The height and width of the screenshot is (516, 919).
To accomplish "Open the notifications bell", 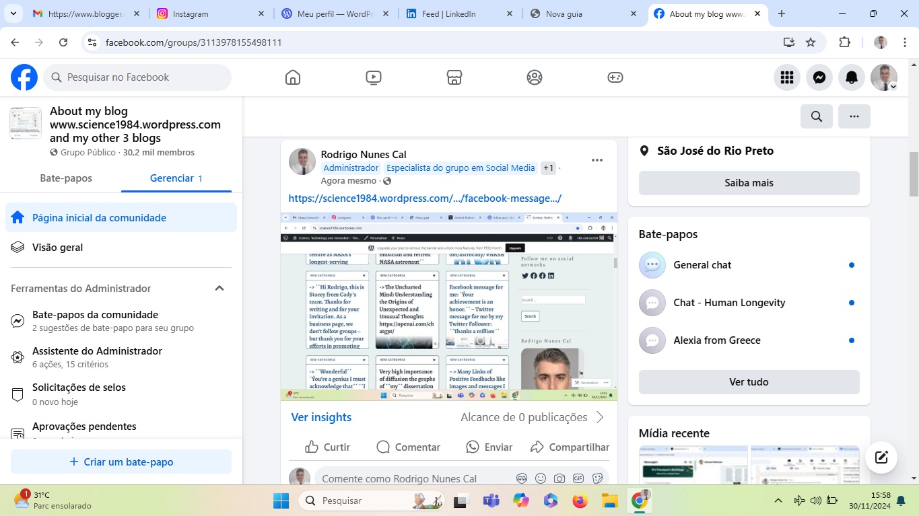I will [x=852, y=77].
